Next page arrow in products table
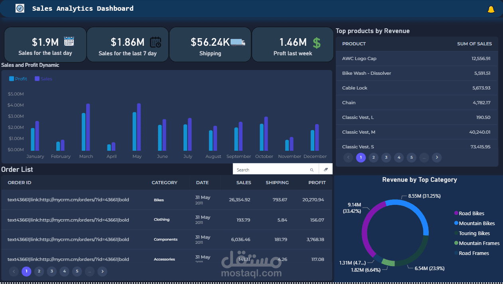Image resolution: width=503 pixels, height=284 pixels. click(437, 158)
